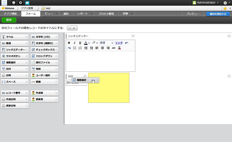Click the highlighter background color icon
This screenshot has height=142, width=232.
[94, 43]
